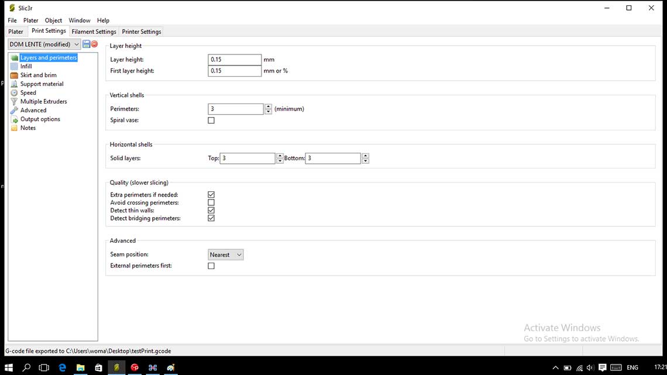Open the Notes page
The width and height of the screenshot is (667, 375).
coord(28,128)
